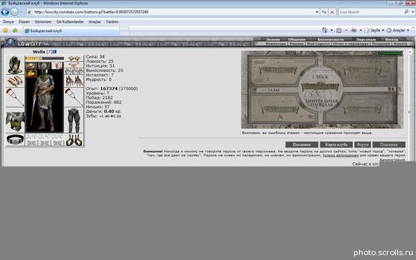
Task: Open the Home button dropdown arrow
Action: 331,31
